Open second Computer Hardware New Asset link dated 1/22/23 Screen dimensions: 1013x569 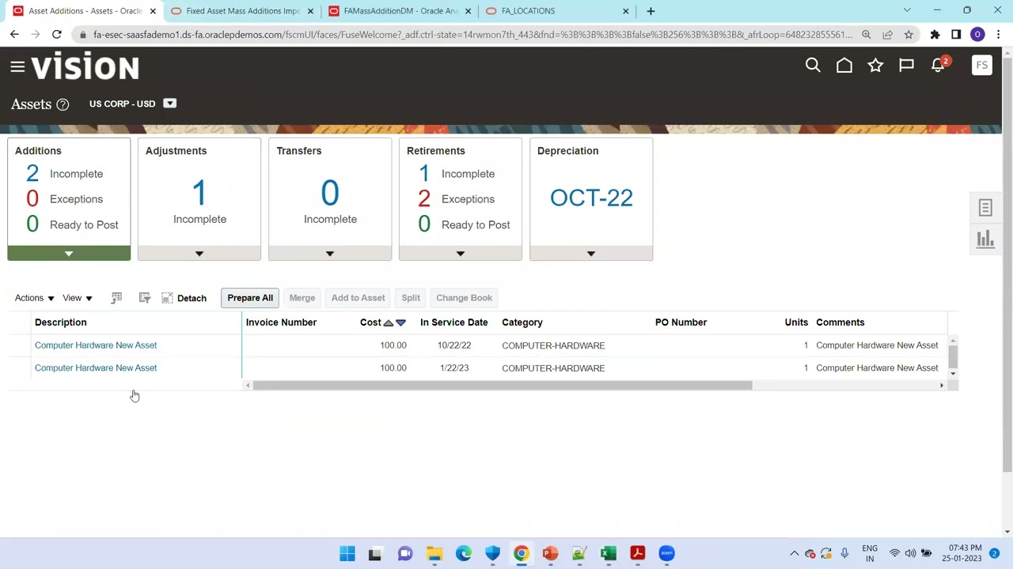pyautogui.click(x=96, y=368)
